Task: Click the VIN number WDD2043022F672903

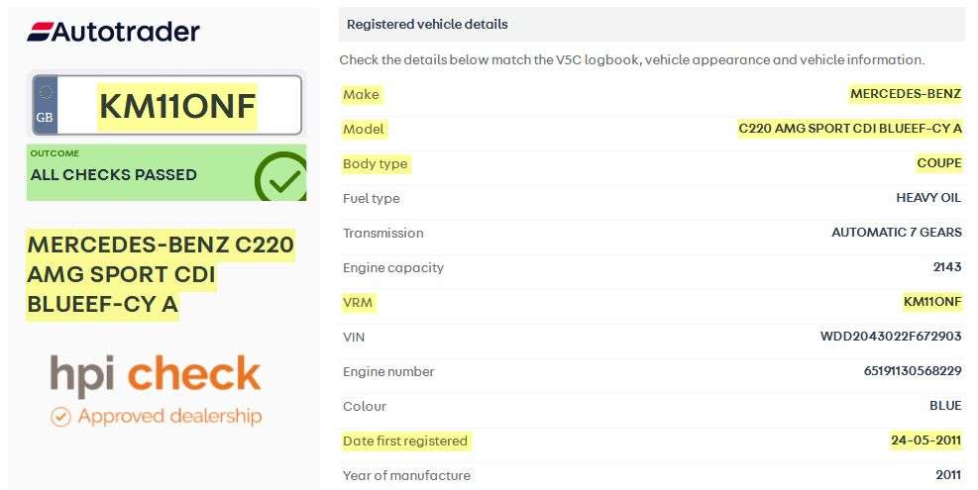Action: [x=891, y=337]
